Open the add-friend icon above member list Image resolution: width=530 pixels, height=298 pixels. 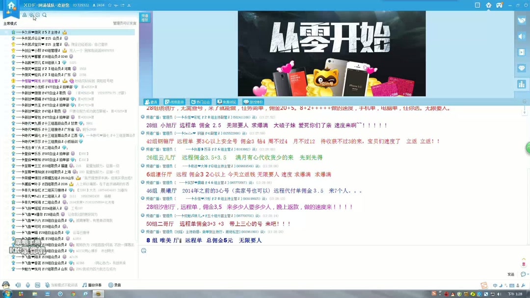tap(25, 15)
